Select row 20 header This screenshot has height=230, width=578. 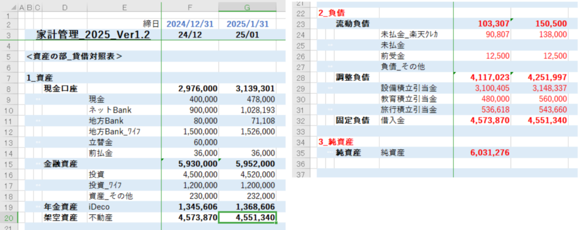[9, 218]
